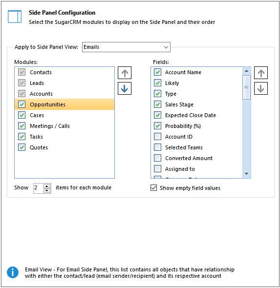Toggle the Cases module checkbox
Image resolution: width=280 pixels, height=288 pixels.
pos(22,115)
